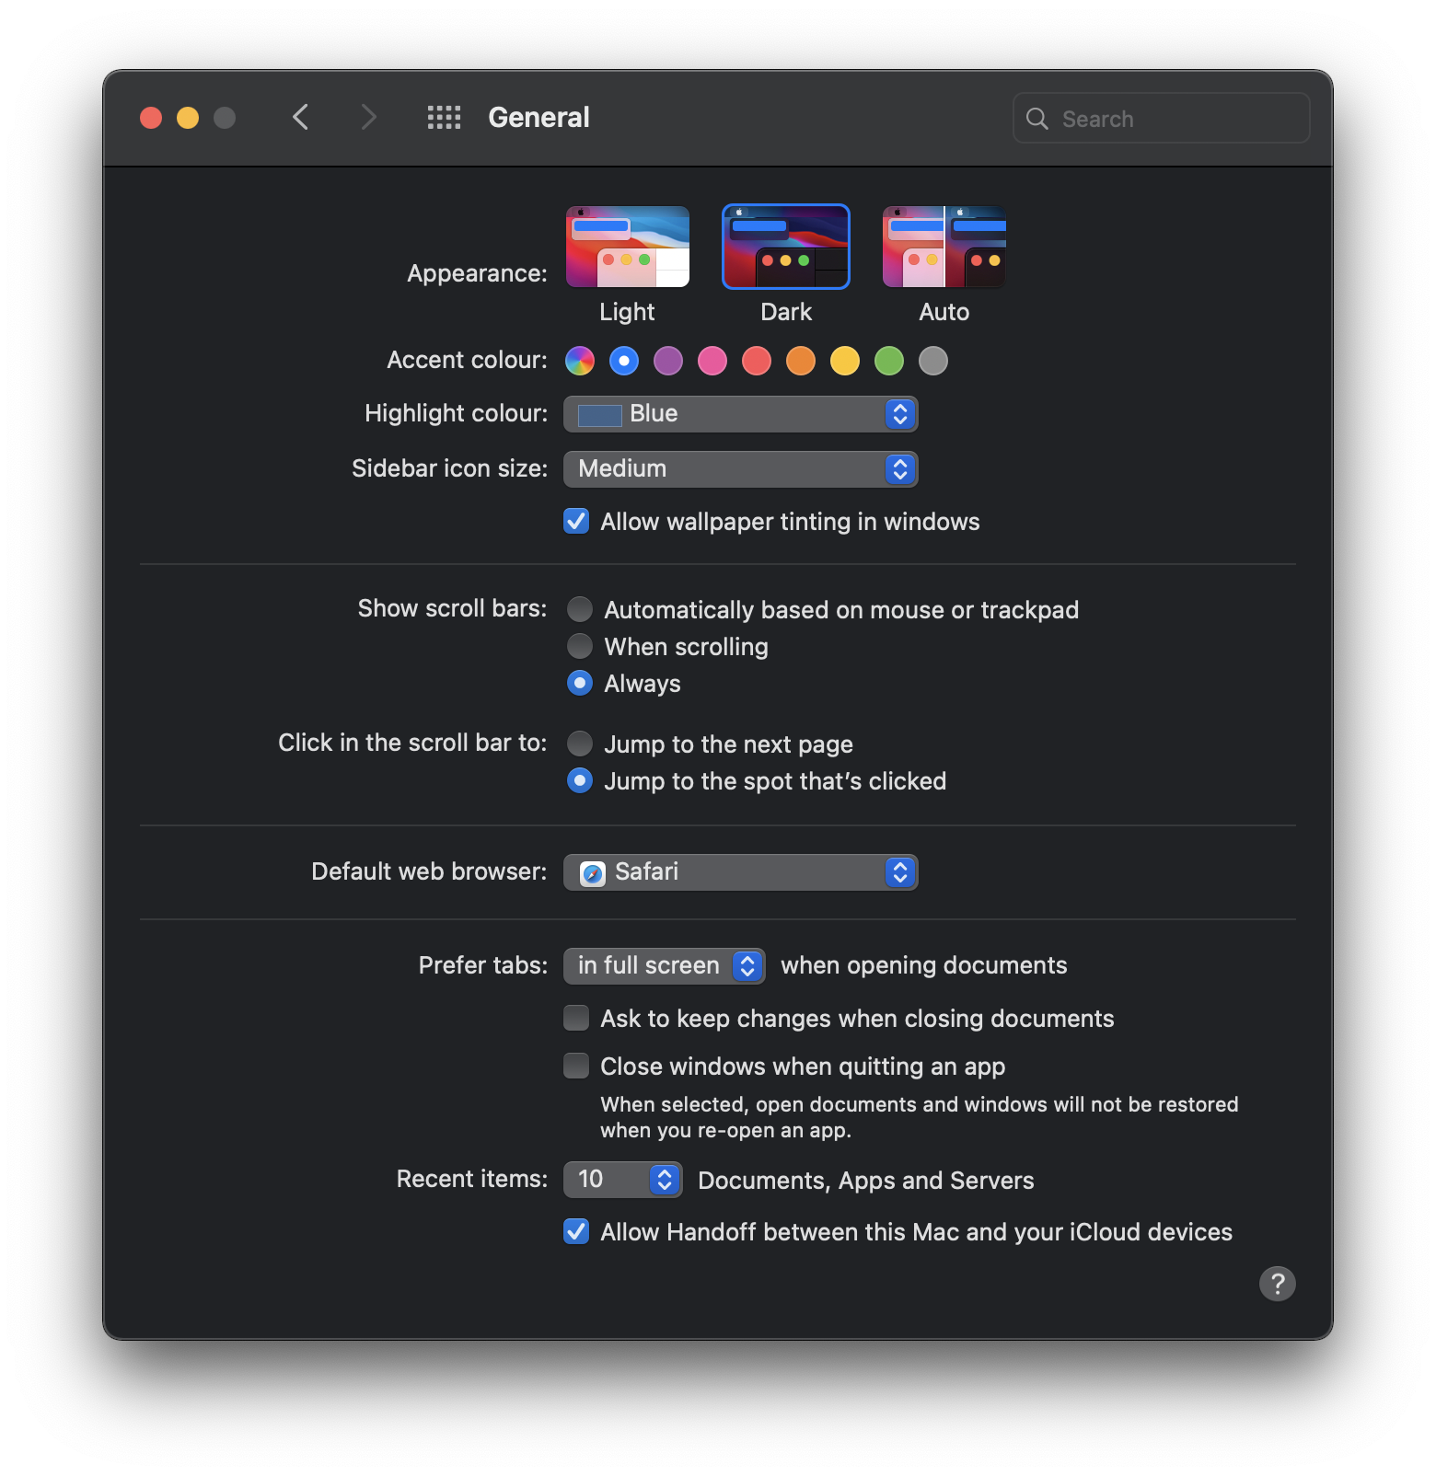The height and width of the screenshot is (1476, 1436).
Task: Open the Sidebar icon size dropdown
Action: pyautogui.click(x=741, y=469)
